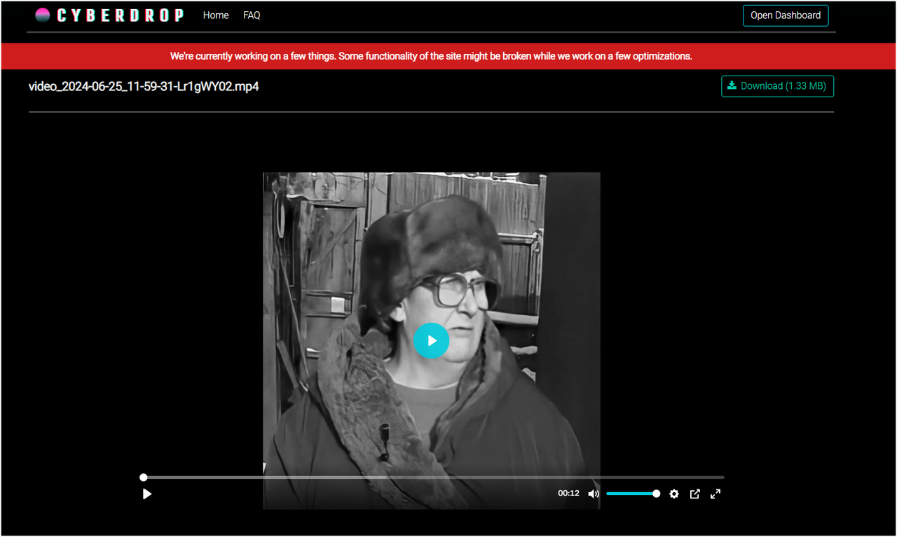Download the 1.33 MB video file
Image resolution: width=897 pixels, height=537 pixels.
pyautogui.click(x=777, y=86)
